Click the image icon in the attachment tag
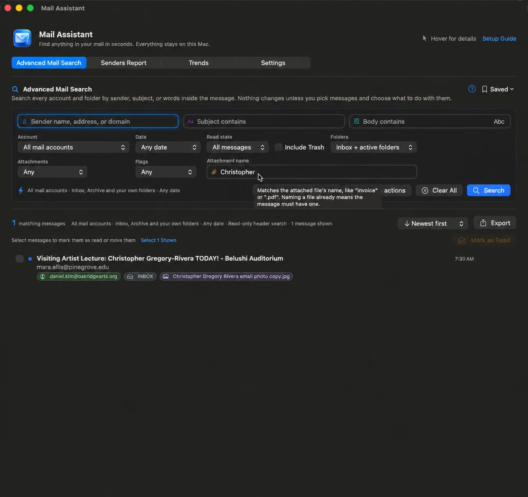Image resolution: width=528 pixels, height=497 pixels. click(165, 276)
